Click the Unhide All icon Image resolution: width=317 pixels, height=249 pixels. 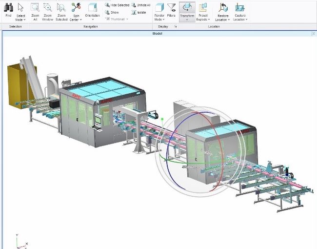pos(133,5)
